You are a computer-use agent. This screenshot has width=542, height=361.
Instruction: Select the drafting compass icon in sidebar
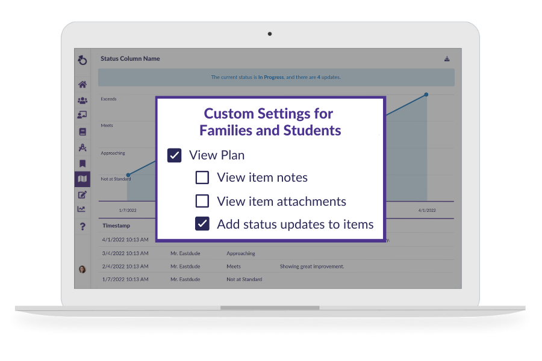pyautogui.click(x=83, y=147)
